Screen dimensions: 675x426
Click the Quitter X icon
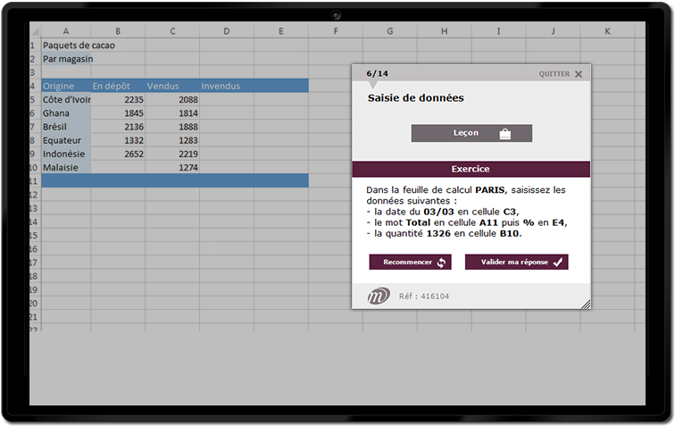point(578,74)
